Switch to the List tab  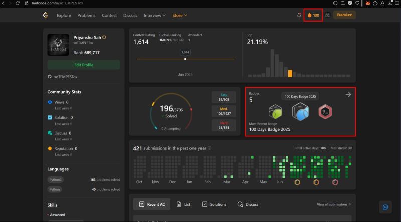pyautogui.click(x=183, y=204)
